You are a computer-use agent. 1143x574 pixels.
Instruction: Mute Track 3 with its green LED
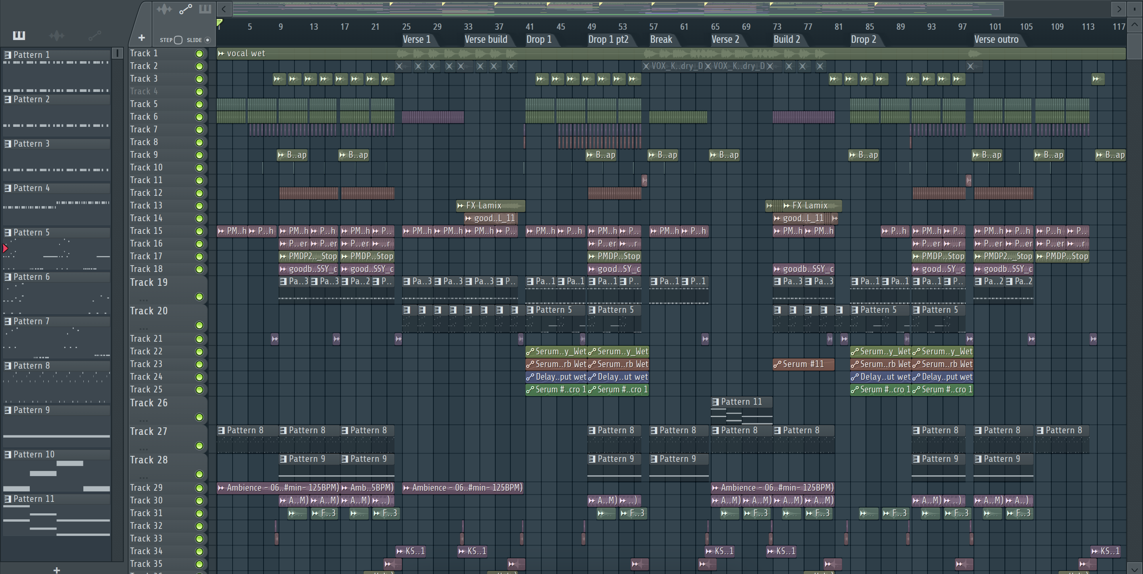click(x=199, y=79)
